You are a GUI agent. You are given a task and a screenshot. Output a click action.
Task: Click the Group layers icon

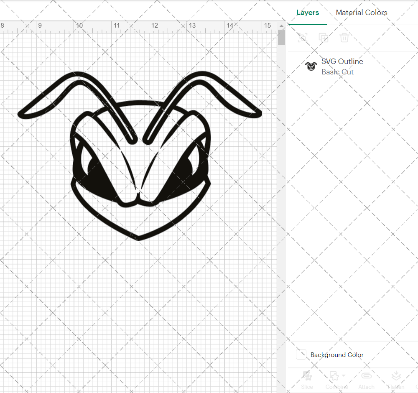[303, 38]
